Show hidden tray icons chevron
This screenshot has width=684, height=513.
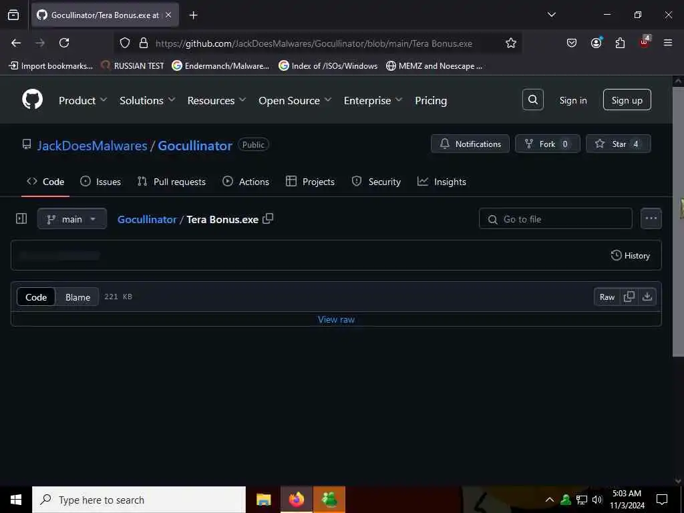pyautogui.click(x=550, y=500)
